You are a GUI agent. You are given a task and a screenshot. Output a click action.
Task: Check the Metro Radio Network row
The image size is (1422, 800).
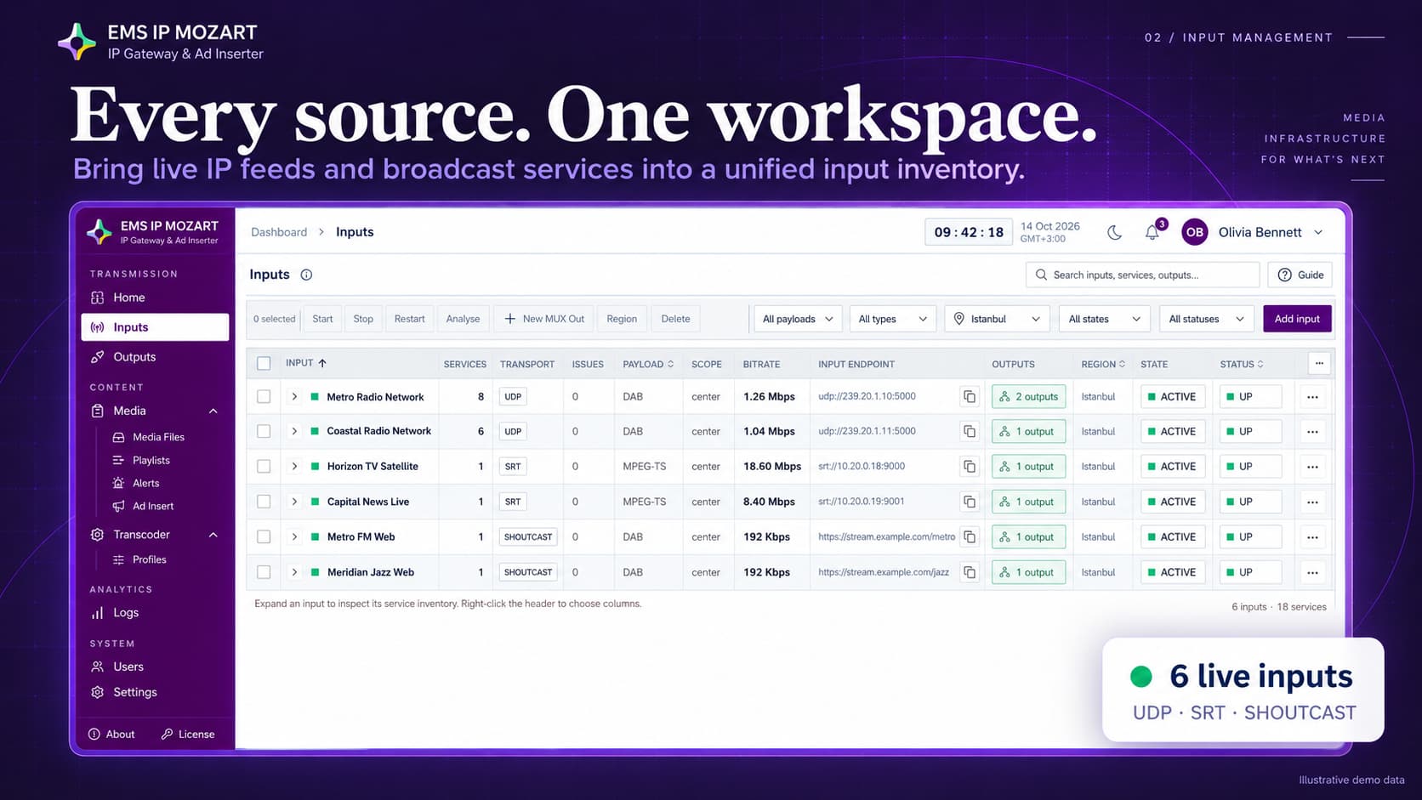tap(264, 396)
